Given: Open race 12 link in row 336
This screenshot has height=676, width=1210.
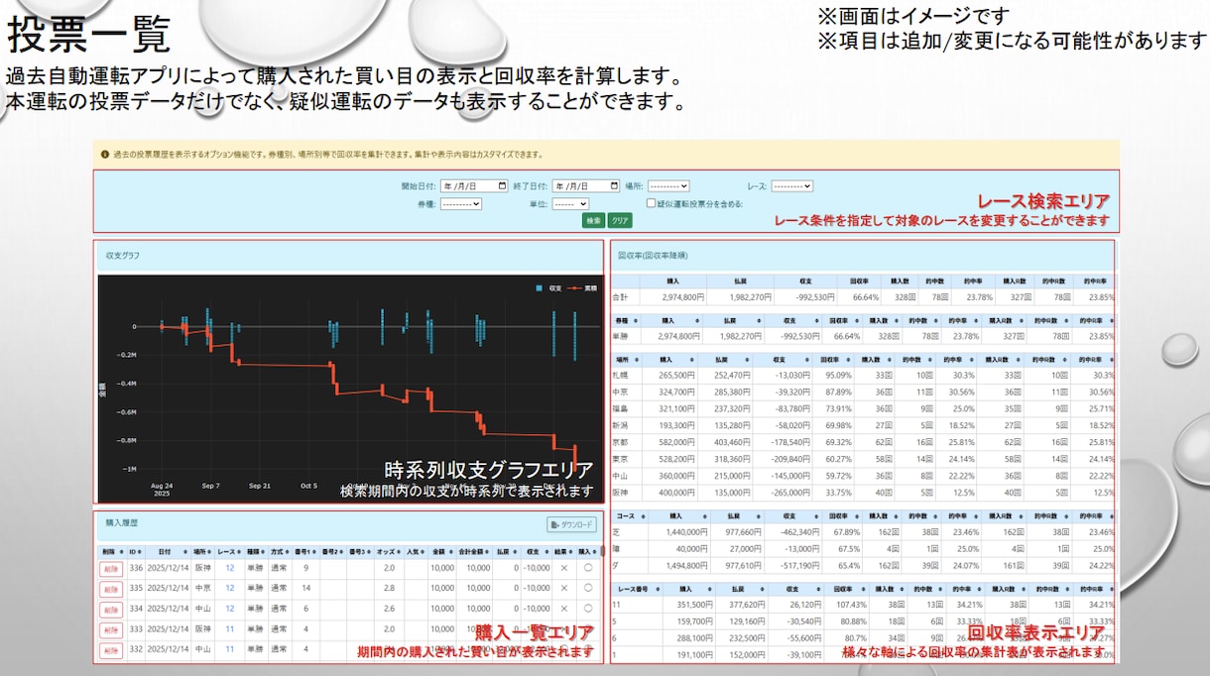Looking at the screenshot, I should 229,568.
